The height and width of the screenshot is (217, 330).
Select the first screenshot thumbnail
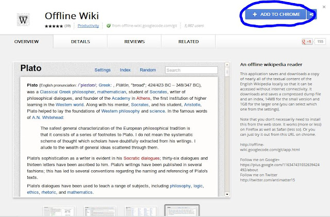click(59, 211)
